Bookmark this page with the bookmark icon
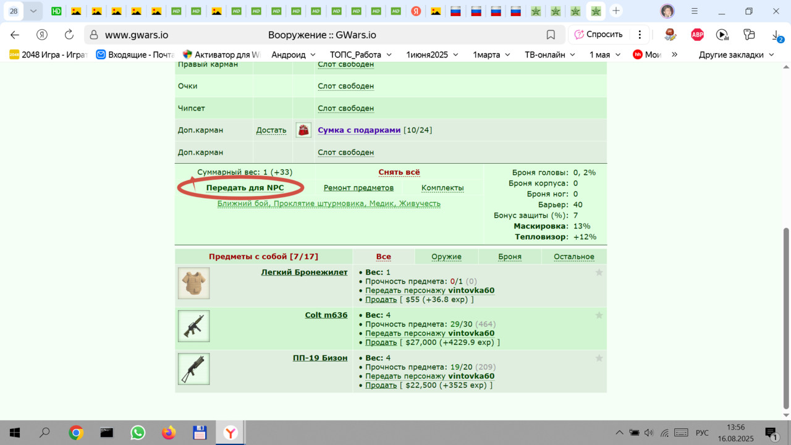Viewport: 791px width, 445px height. pyautogui.click(x=551, y=35)
